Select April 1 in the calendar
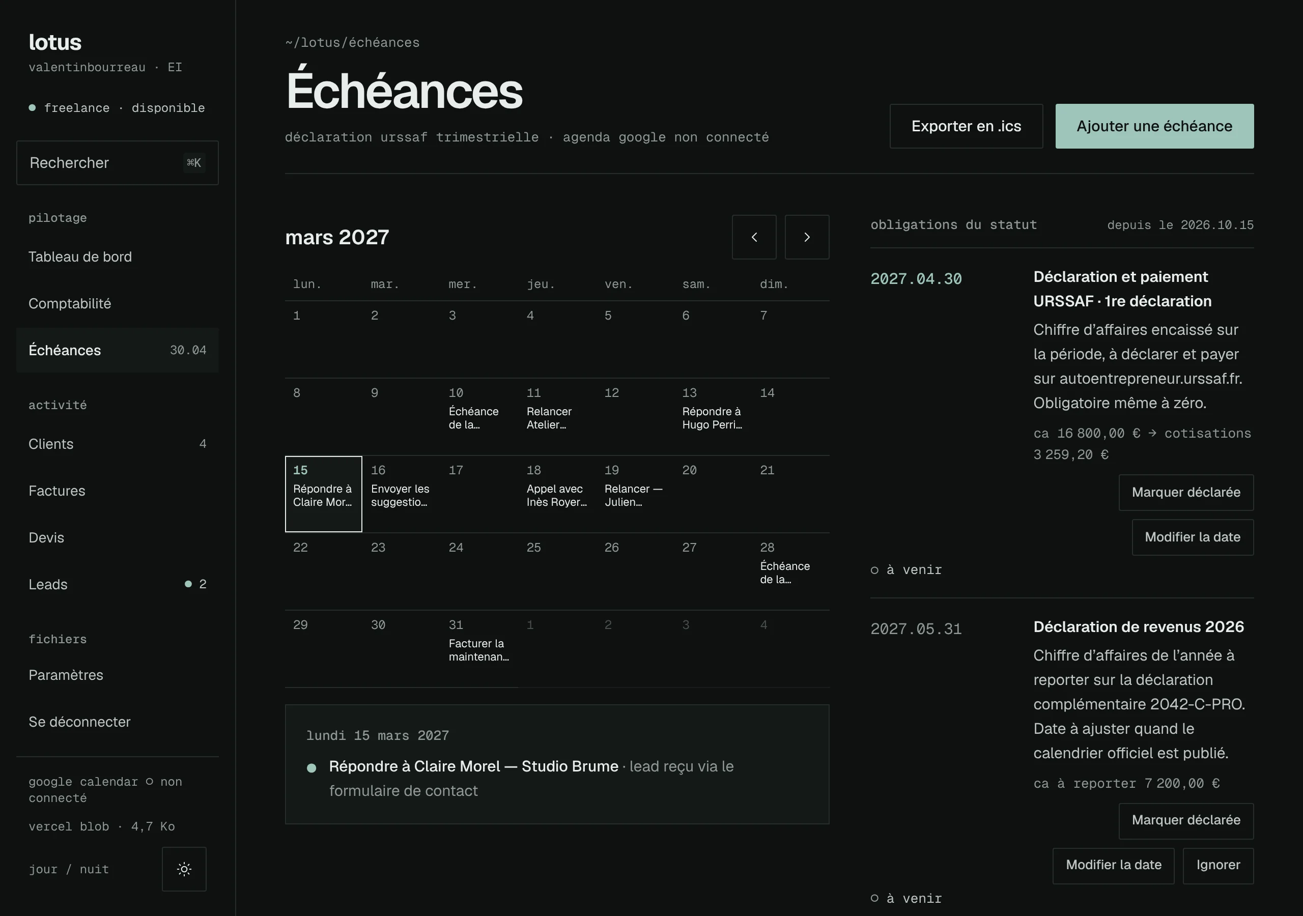The image size is (1303, 916). 557,649
